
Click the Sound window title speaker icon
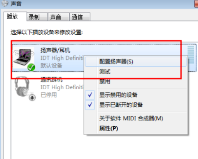pyautogui.click(x=5, y=3)
